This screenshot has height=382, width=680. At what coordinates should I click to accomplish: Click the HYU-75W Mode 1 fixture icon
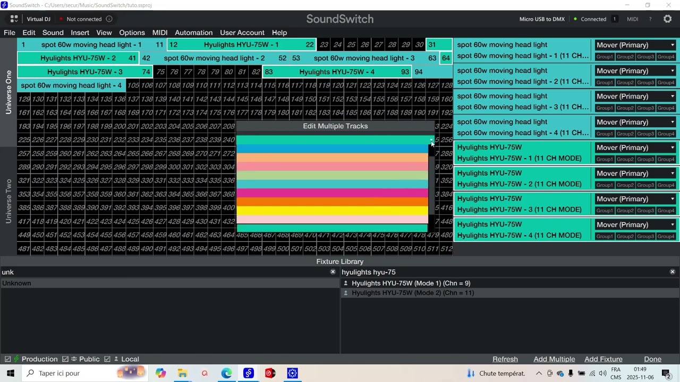pyautogui.click(x=345, y=283)
